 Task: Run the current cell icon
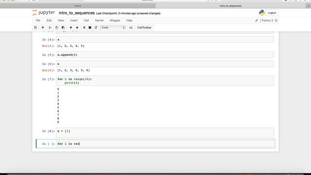(84, 28)
